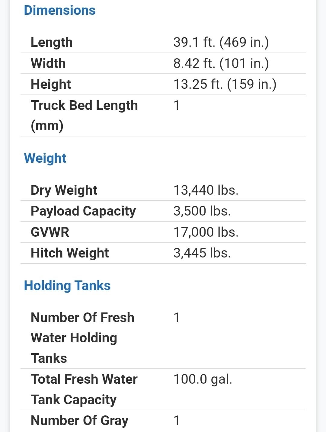Tap the Holding Tanks section heading
Screen dimensions: 326x432
click(67, 286)
